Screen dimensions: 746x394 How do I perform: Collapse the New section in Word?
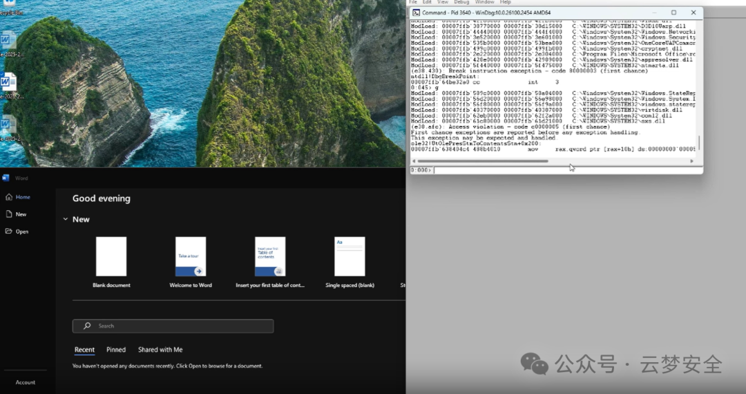65,219
